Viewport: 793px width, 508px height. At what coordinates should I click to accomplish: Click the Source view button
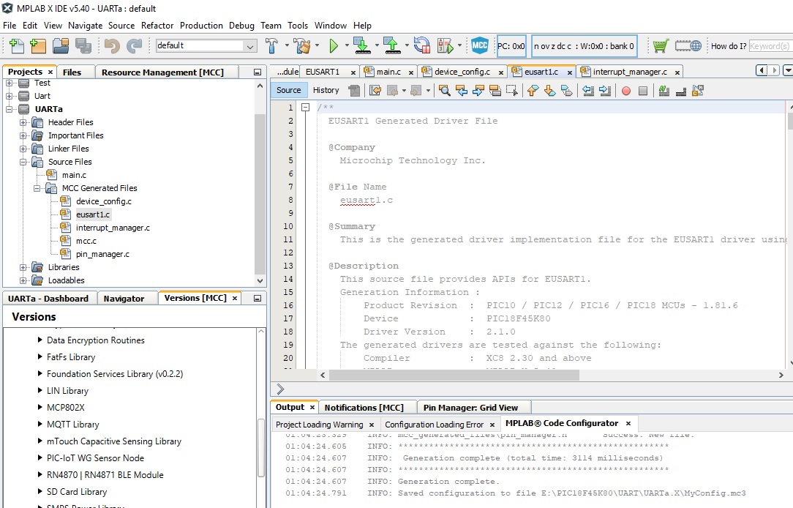point(289,90)
